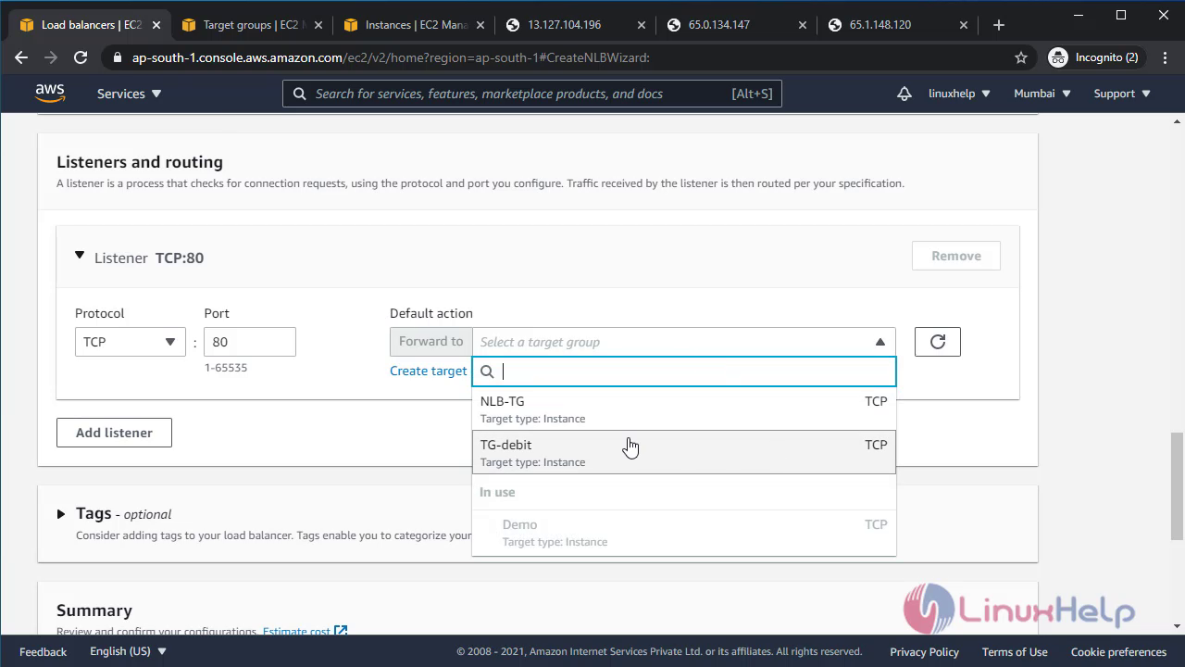Open the Privacy Policy link
The image size is (1185, 667).
[924, 652]
